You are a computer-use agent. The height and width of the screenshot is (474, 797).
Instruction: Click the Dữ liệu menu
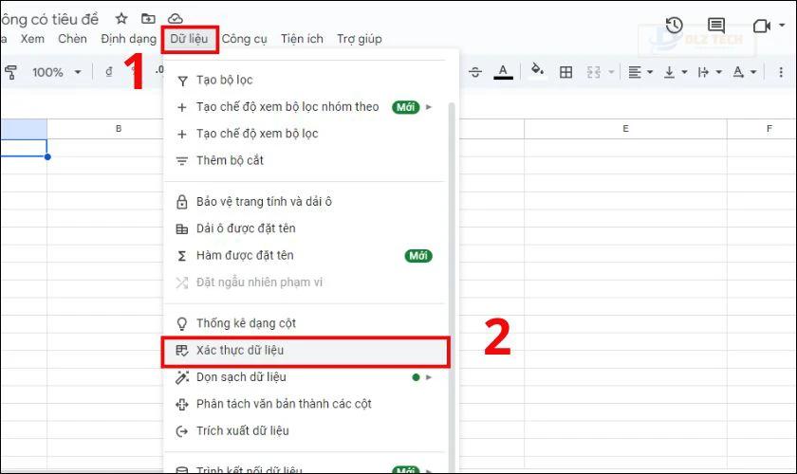[189, 39]
